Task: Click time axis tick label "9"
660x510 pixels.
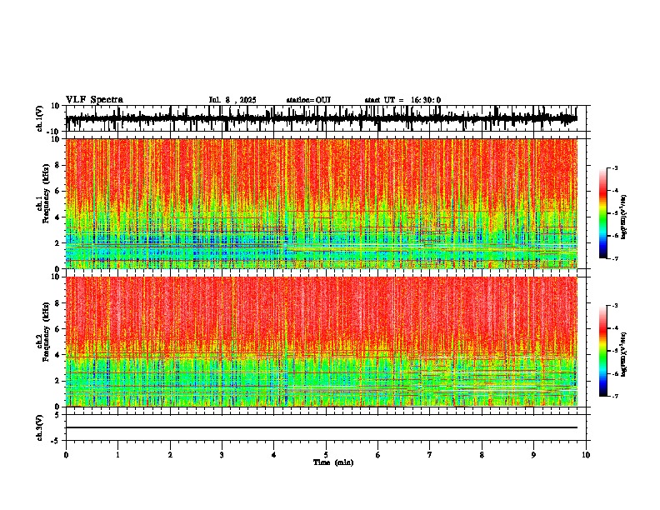Action: (x=533, y=455)
